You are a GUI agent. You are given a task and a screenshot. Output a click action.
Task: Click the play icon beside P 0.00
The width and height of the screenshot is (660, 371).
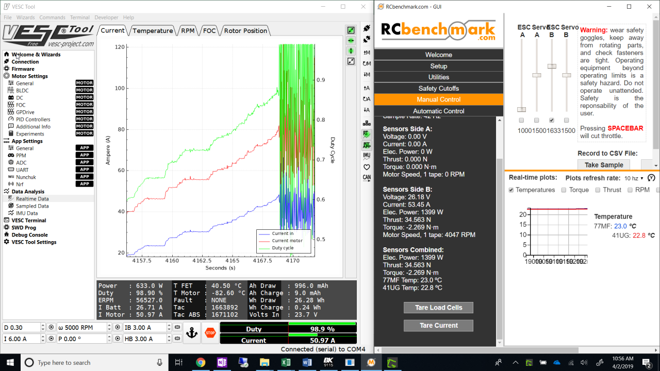point(117,339)
